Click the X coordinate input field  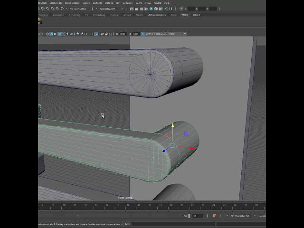pos(191,9)
